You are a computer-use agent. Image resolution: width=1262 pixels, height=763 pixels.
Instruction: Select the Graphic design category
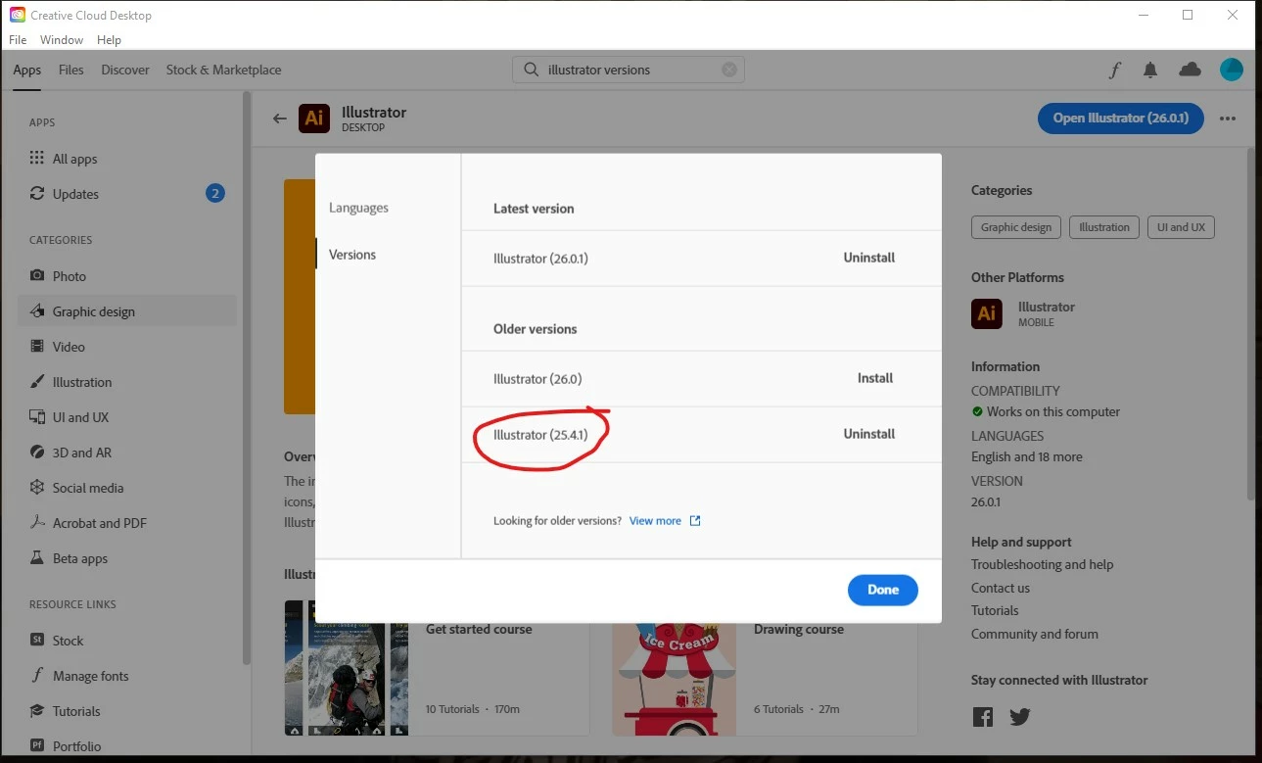(127, 311)
